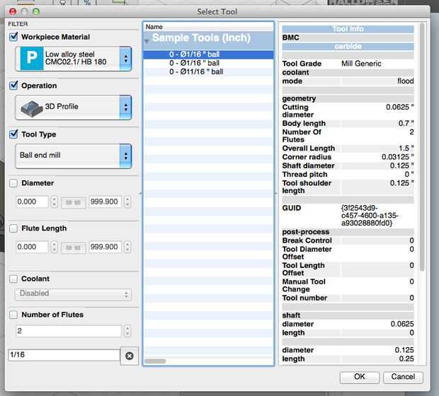The width and height of the screenshot is (439, 396).
Task: Click the Flute Length range lock button
Action: coord(73,248)
